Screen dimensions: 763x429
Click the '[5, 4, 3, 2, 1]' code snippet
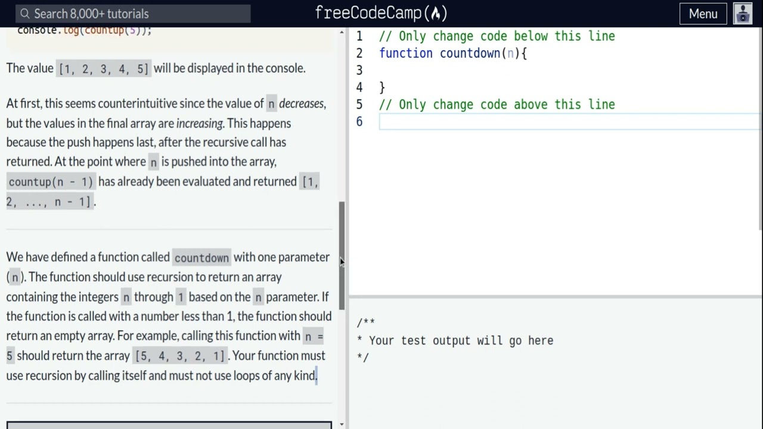pyautogui.click(x=180, y=356)
